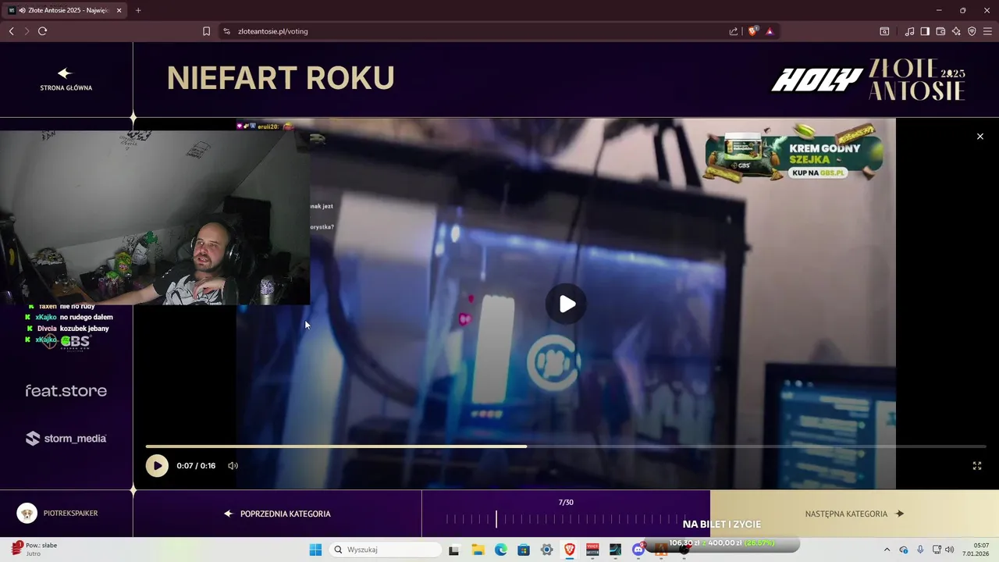Click the category progress marker at 7/30

[x=496, y=518]
